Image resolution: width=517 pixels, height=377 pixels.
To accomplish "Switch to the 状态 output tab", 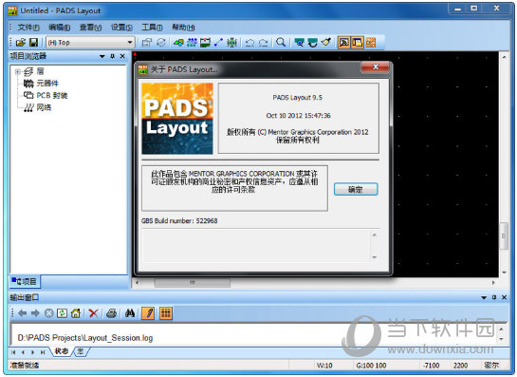I will click(62, 351).
